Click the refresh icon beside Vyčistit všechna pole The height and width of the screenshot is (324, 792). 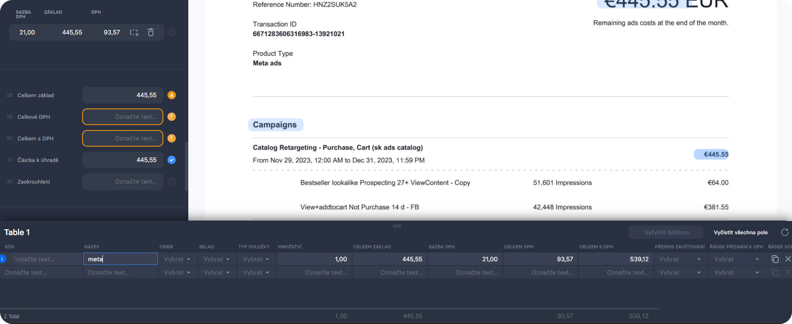click(x=785, y=232)
